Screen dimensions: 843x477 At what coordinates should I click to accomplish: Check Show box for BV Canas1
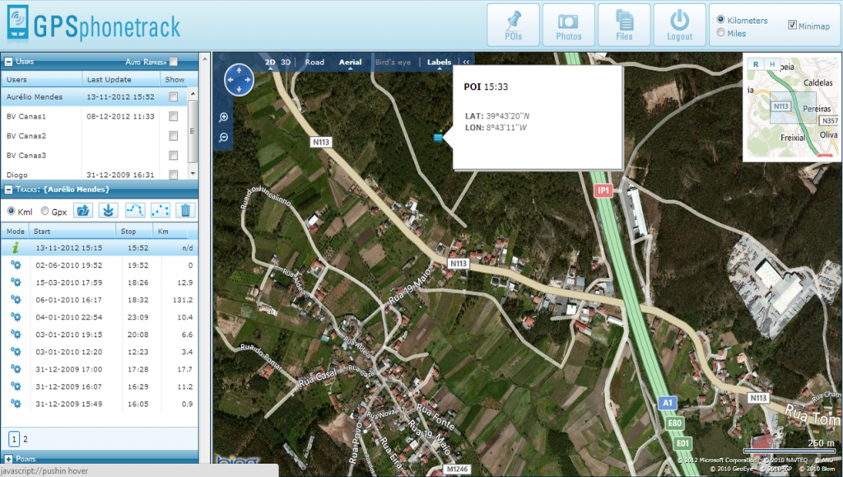point(173,117)
